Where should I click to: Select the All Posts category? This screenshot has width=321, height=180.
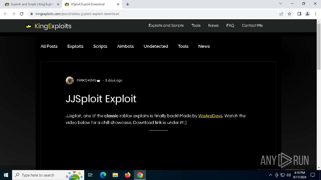click(x=49, y=46)
